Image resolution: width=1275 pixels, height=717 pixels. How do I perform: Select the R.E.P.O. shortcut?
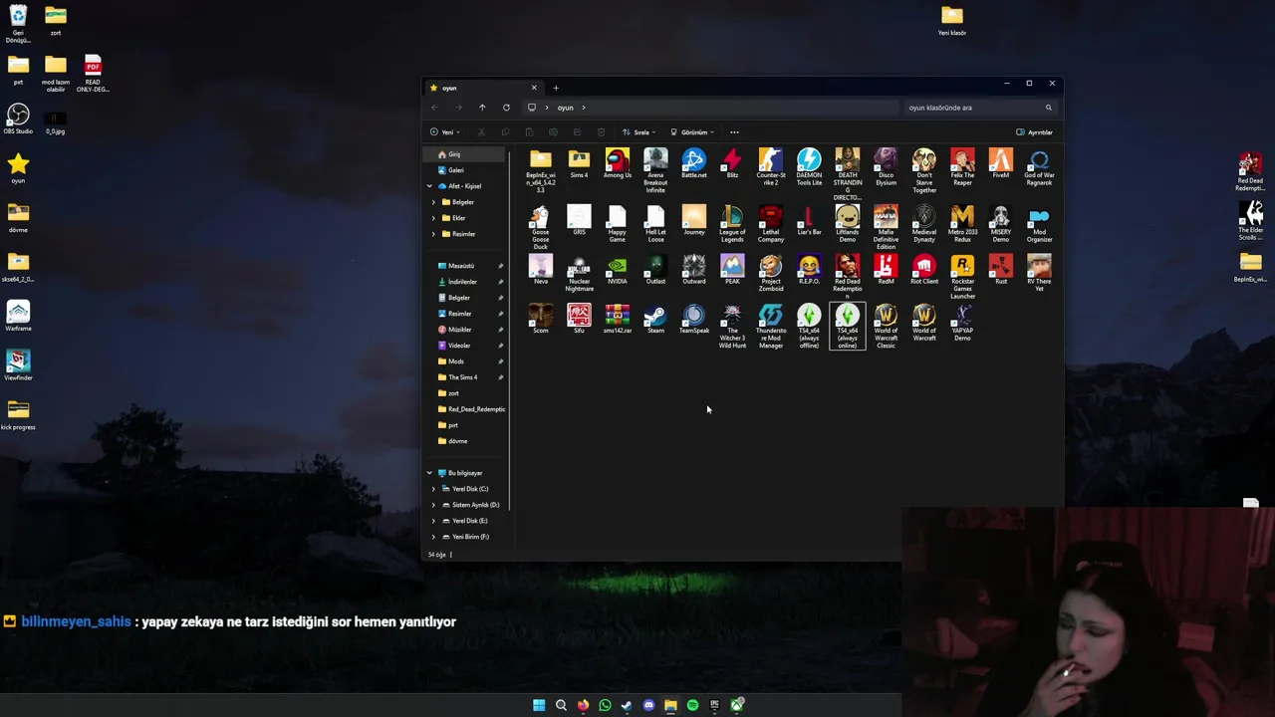pos(809,270)
